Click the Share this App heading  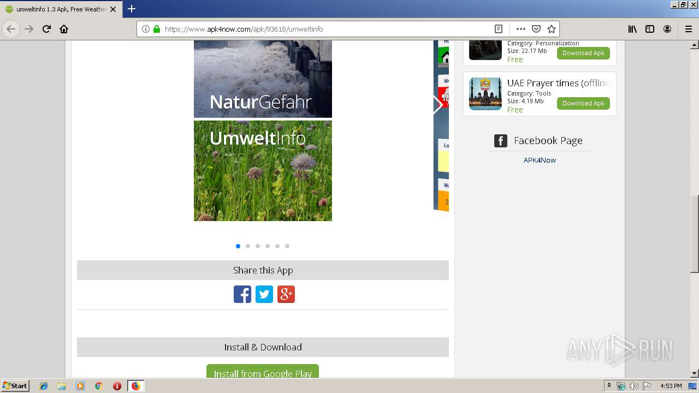[x=263, y=270]
